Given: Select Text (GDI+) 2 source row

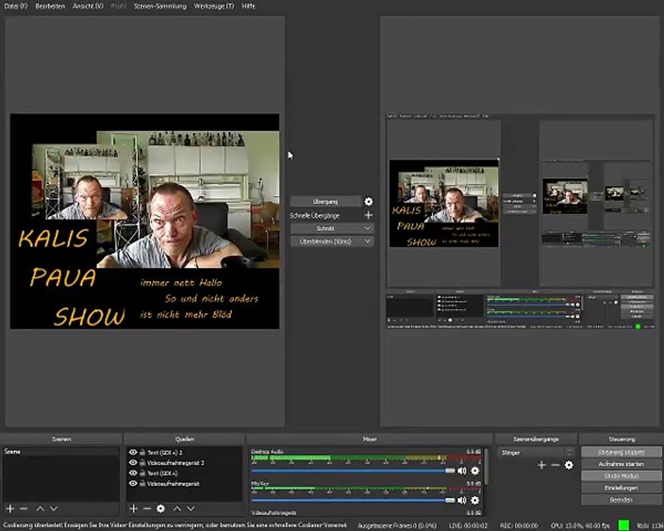Looking at the screenshot, I should coord(184,453).
